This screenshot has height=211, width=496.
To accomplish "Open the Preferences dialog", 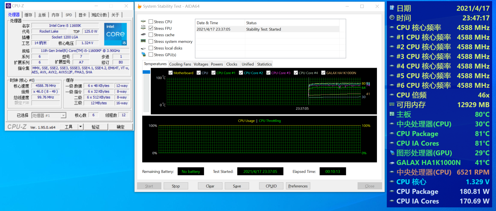I will (x=298, y=186).
